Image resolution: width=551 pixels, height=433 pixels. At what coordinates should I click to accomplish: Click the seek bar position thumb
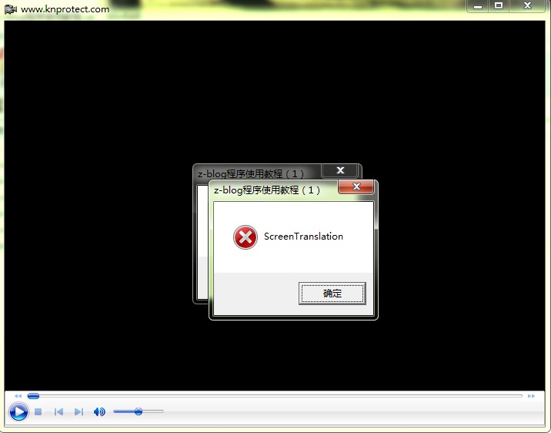tap(33, 396)
